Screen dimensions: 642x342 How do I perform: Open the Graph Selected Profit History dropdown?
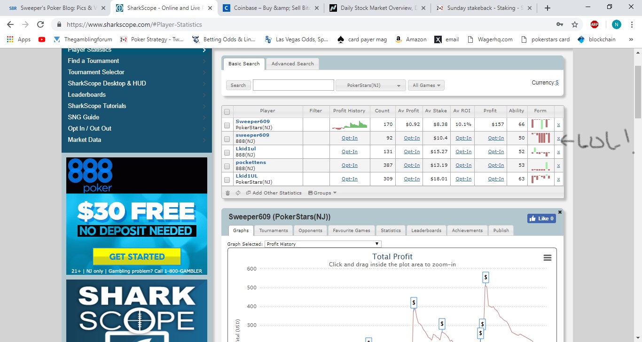323,244
